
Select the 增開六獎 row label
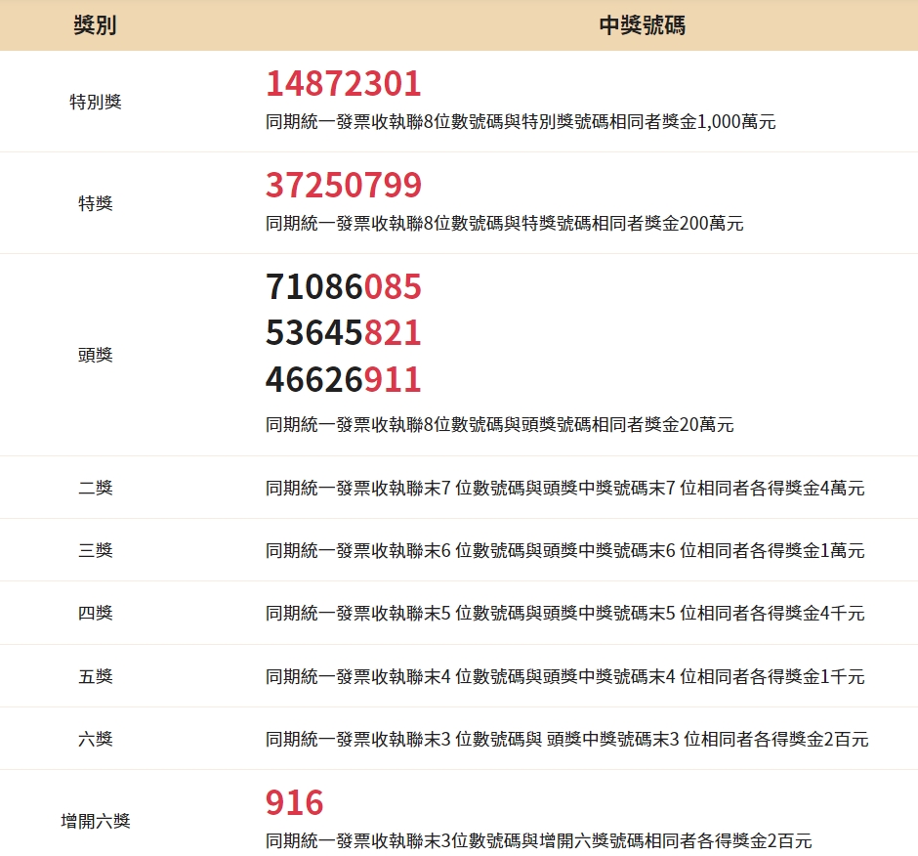click(96, 821)
